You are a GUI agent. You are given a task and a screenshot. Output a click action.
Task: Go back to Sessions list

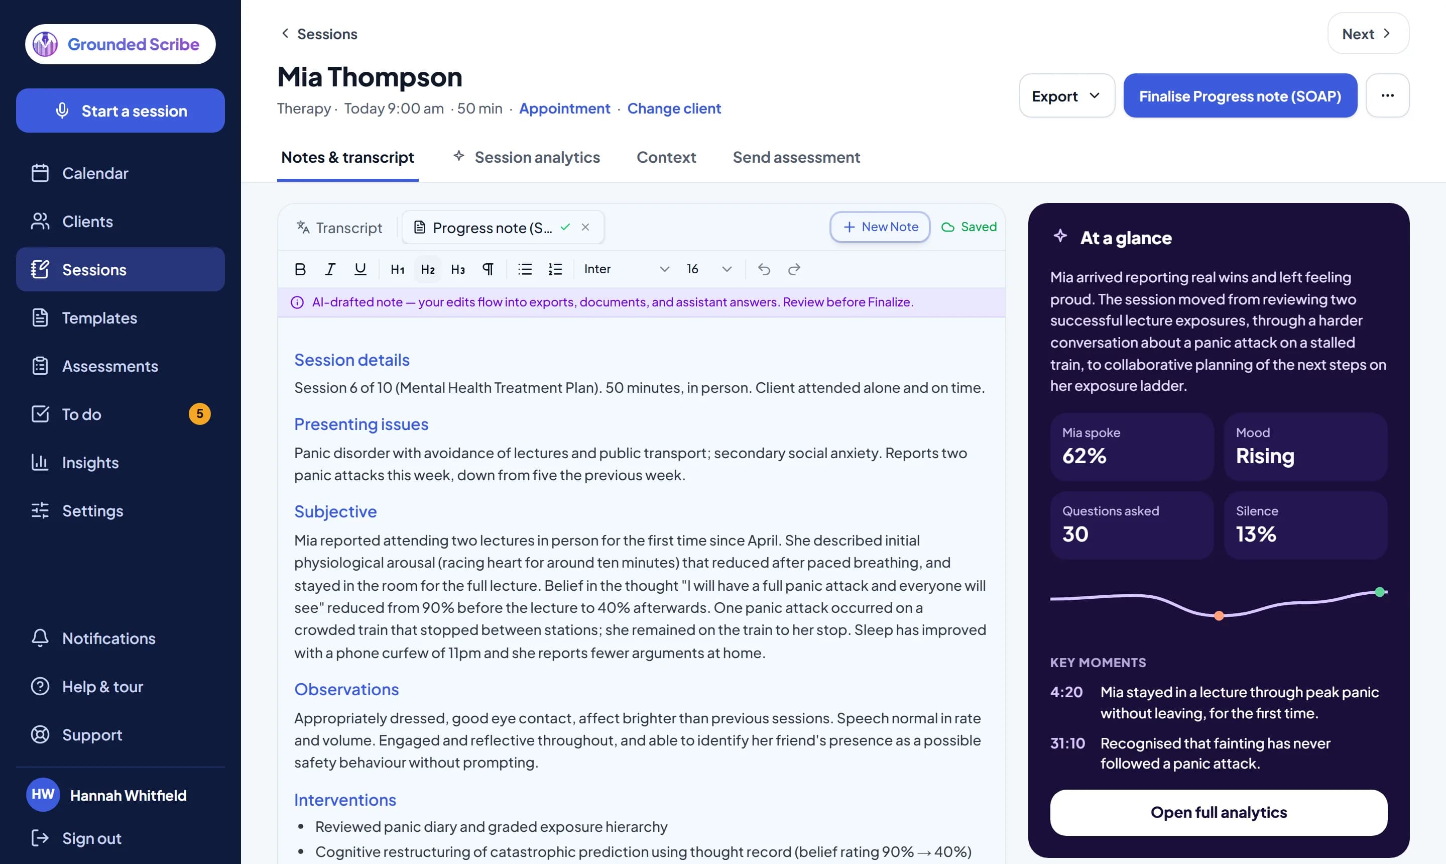coord(319,34)
